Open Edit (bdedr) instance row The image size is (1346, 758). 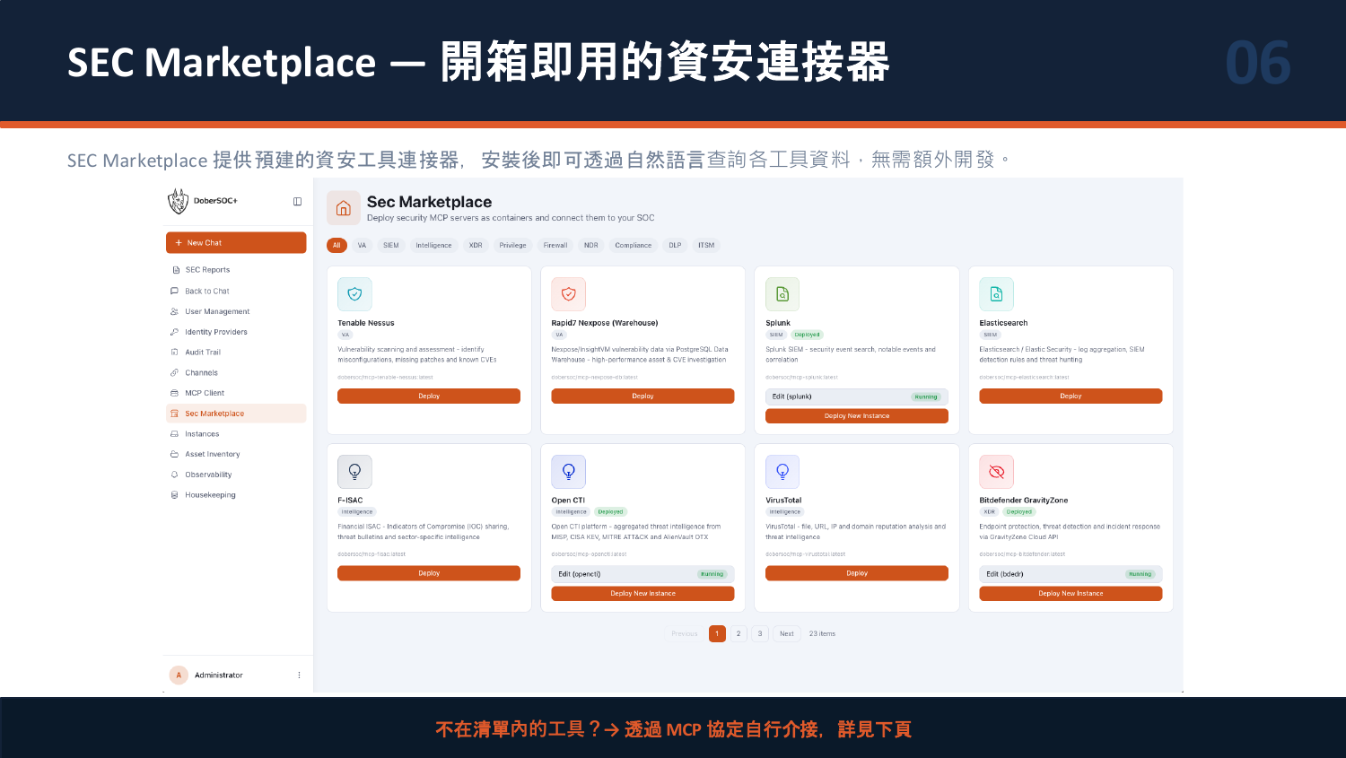pyautogui.click(x=1071, y=574)
